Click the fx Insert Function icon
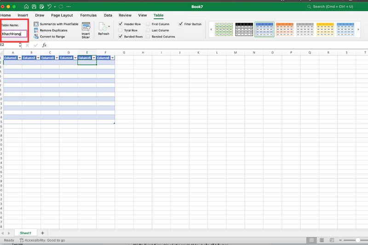The image size is (368, 245). 44,45
